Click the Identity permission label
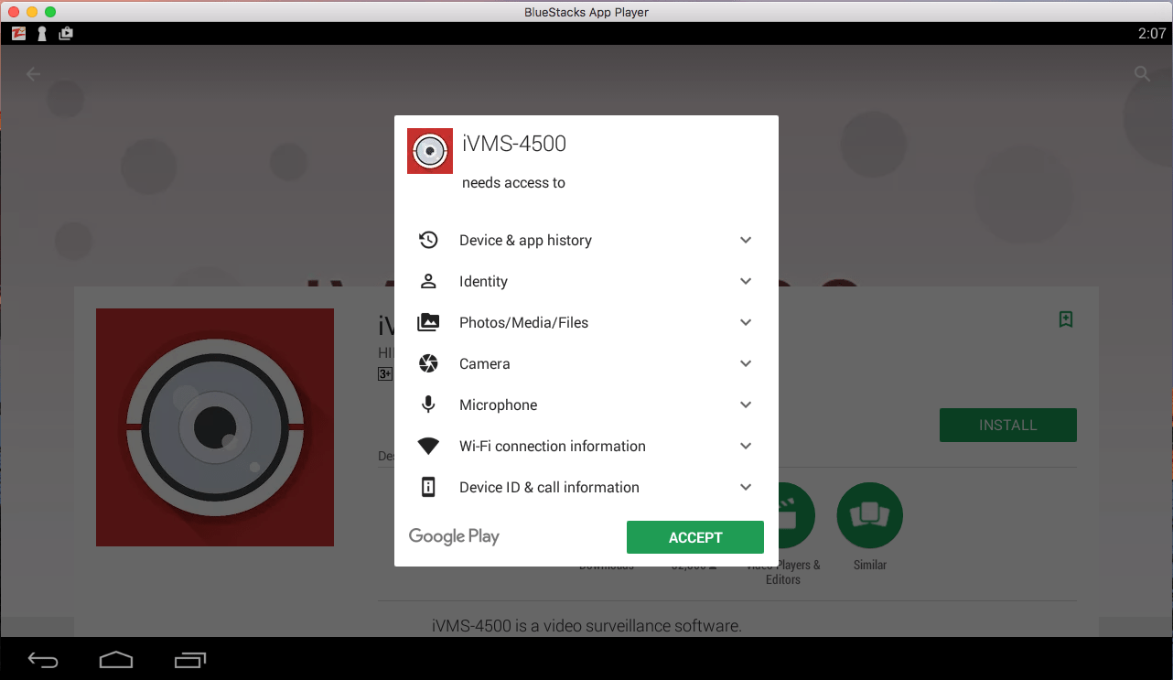The image size is (1173, 680). pos(483,281)
